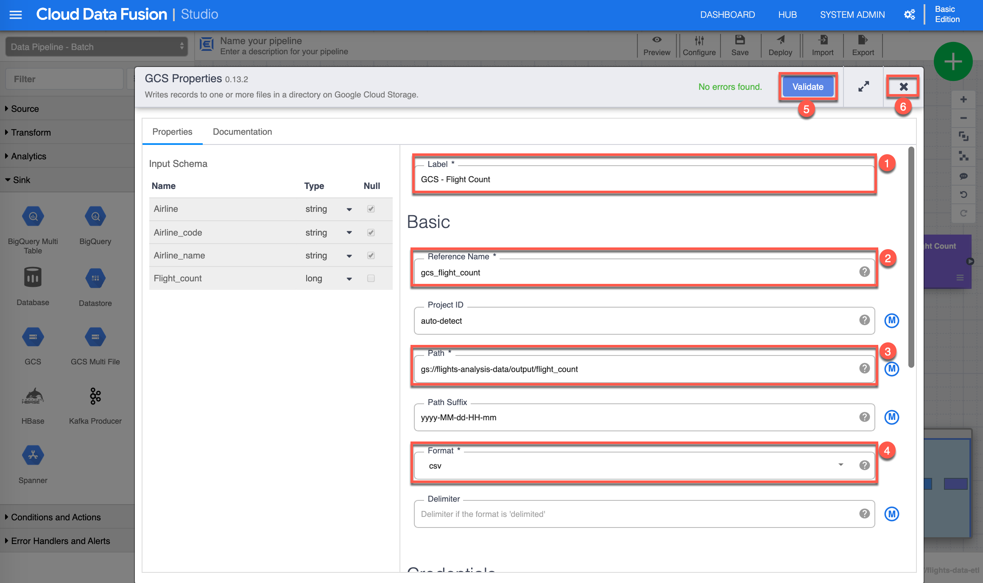Click the Export pipeline icon
This screenshot has height=583, width=983.
[863, 40]
